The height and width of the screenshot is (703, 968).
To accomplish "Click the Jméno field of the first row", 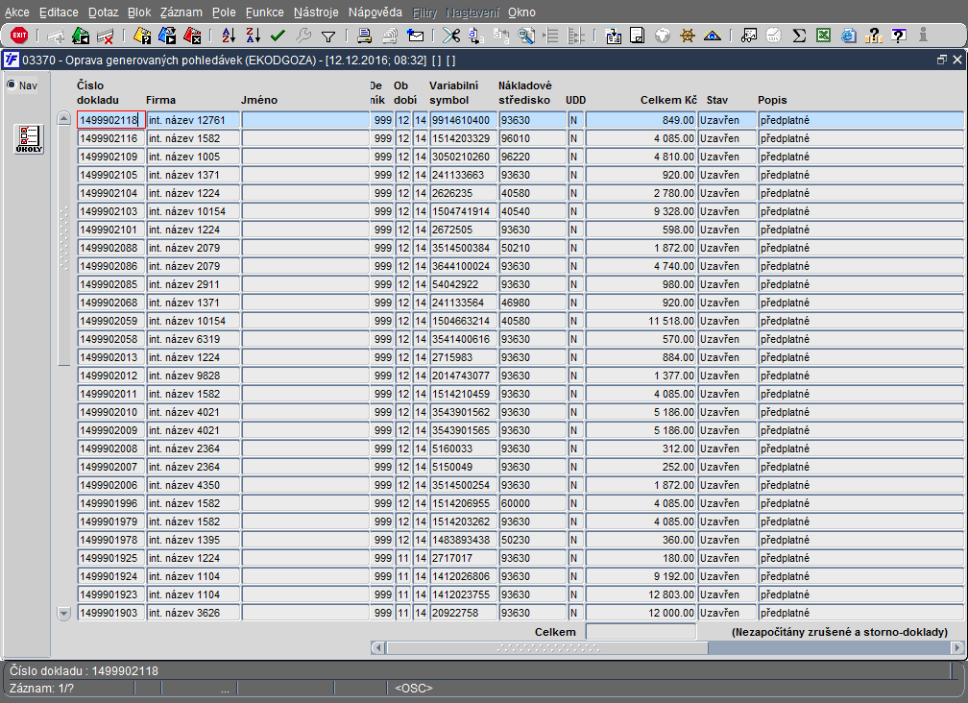I will tap(305, 120).
